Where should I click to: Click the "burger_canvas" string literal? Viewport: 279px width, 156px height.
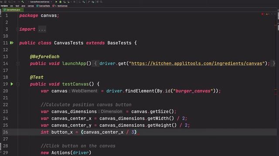pos(193,91)
